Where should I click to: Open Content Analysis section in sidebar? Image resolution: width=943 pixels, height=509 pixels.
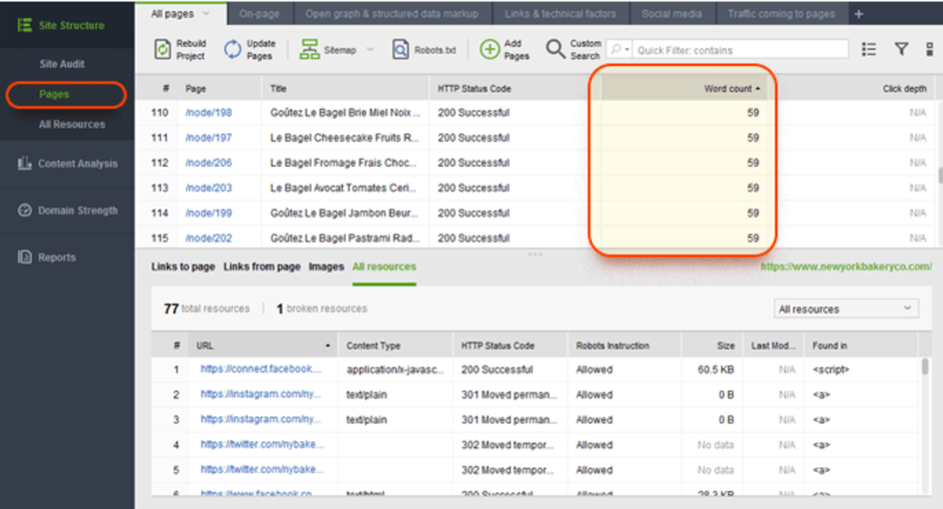(77, 164)
